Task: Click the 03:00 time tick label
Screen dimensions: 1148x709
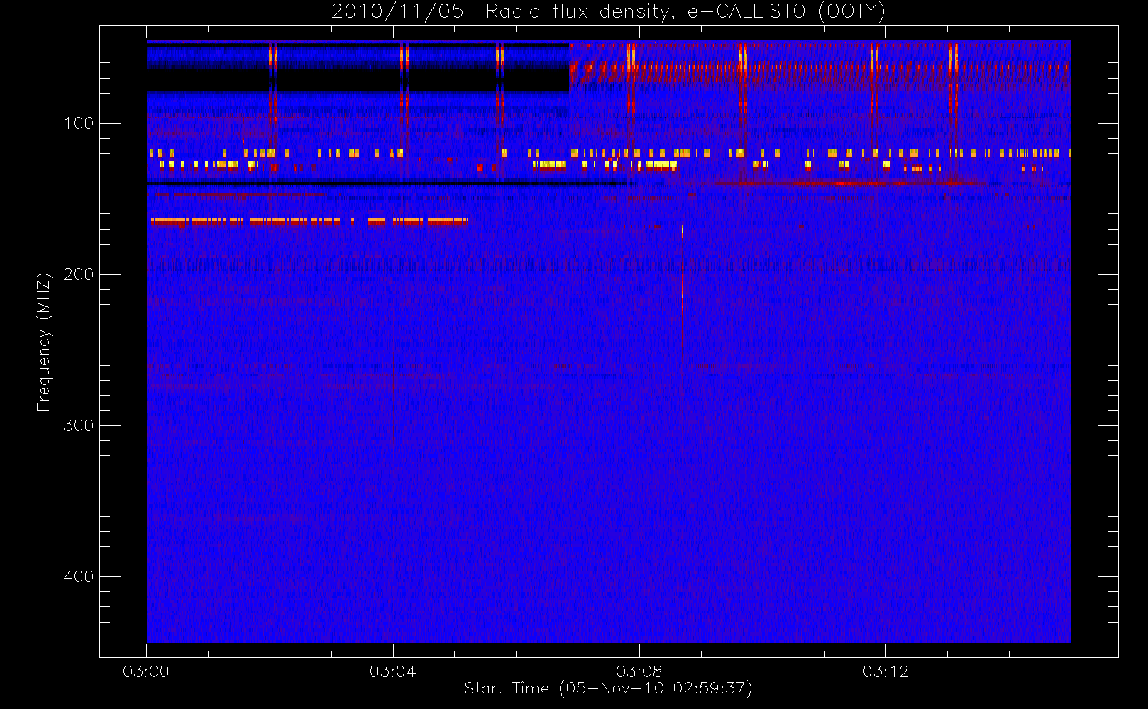Action: coord(146,671)
